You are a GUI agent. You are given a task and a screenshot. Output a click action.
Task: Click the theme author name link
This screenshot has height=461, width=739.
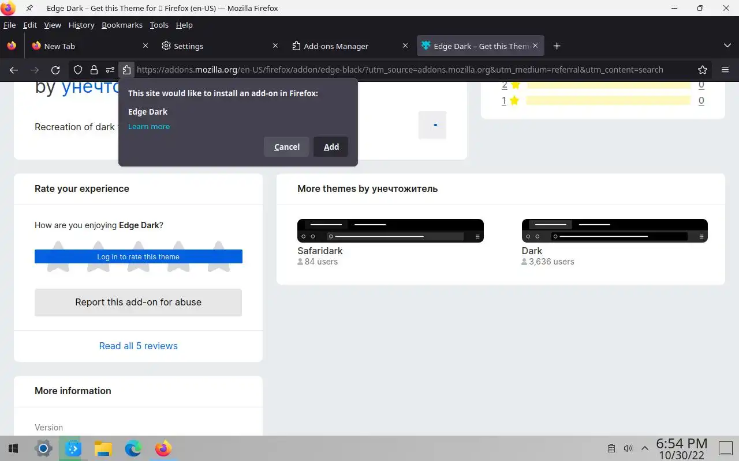90,86
